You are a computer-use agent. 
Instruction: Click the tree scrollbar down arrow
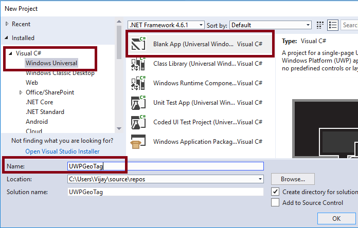point(119,128)
